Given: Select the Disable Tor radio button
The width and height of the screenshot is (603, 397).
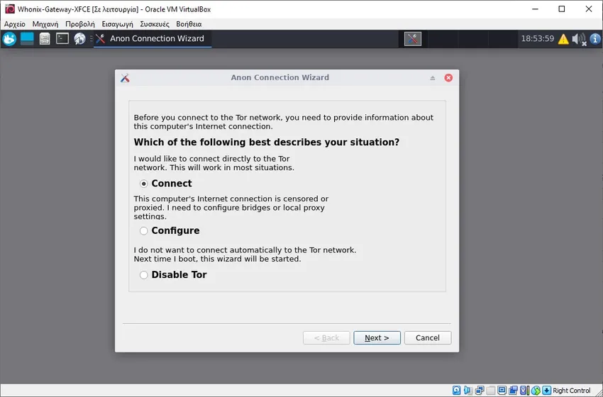Looking at the screenshot, I should click(x=143, y=275).
